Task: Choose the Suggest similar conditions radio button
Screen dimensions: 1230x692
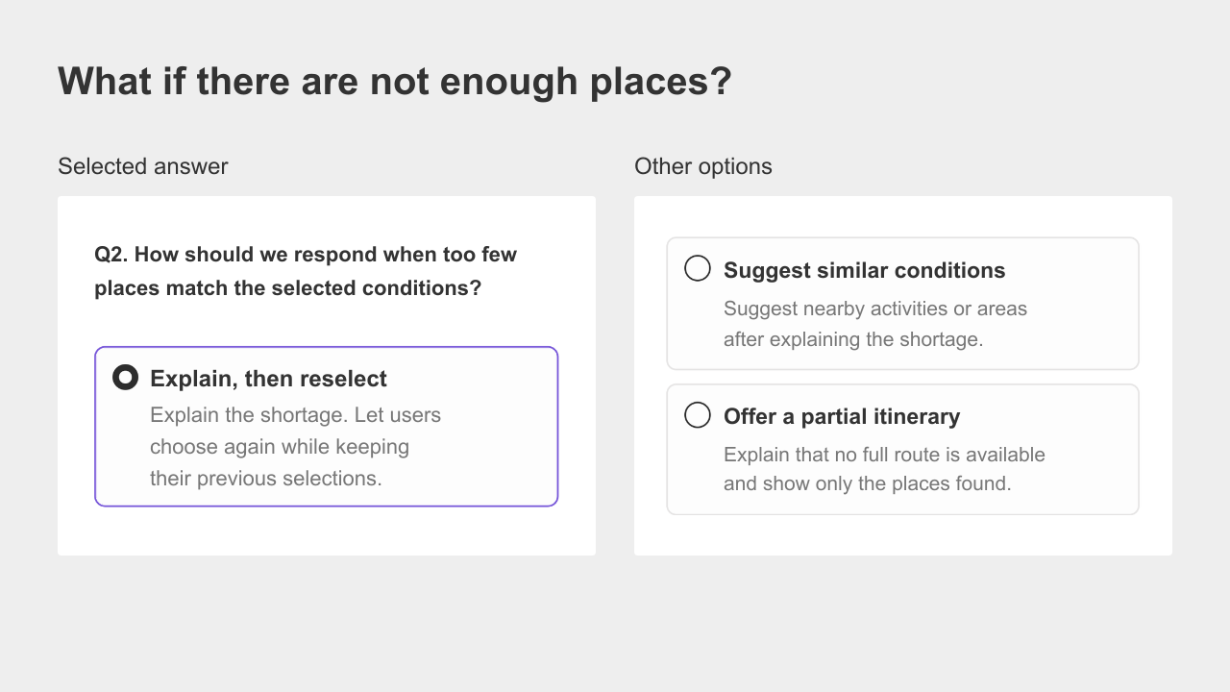Action: tap(698, 268)
